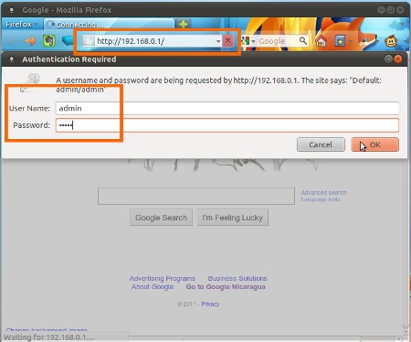
Task: Open the Firefox menu button
Action: (21, 24)
